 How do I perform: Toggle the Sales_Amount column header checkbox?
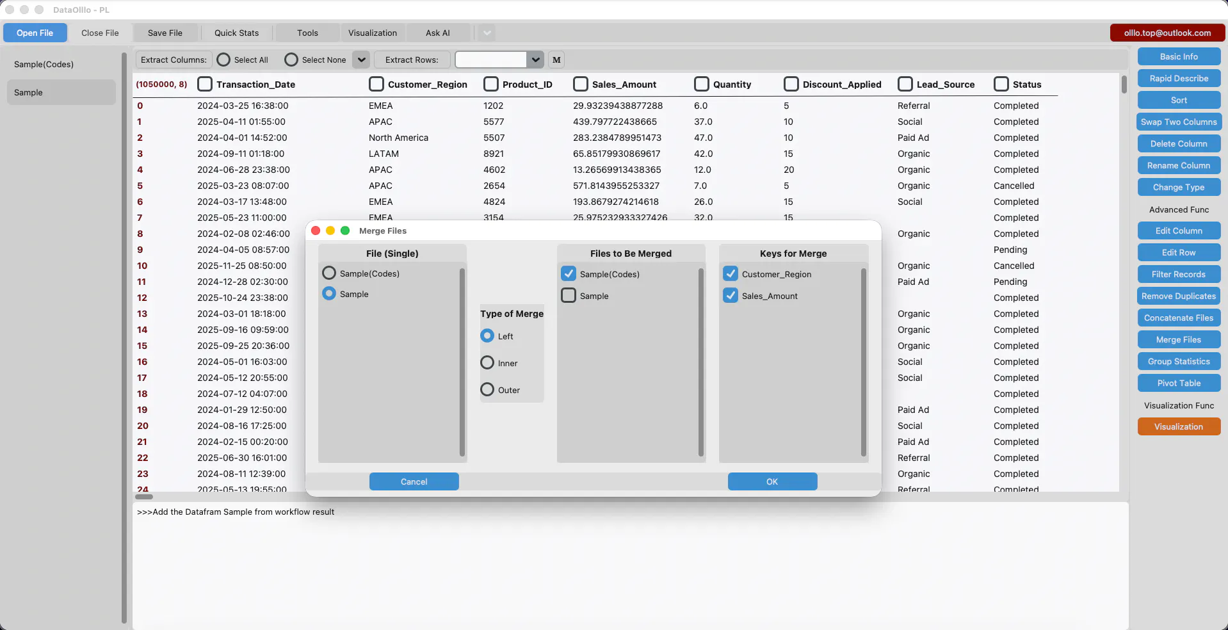coord(581,84)
